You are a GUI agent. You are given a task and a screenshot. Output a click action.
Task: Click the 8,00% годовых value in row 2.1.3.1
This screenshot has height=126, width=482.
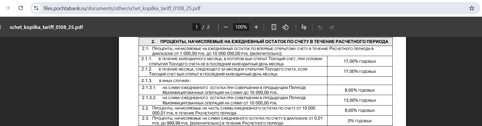[360, 90]
